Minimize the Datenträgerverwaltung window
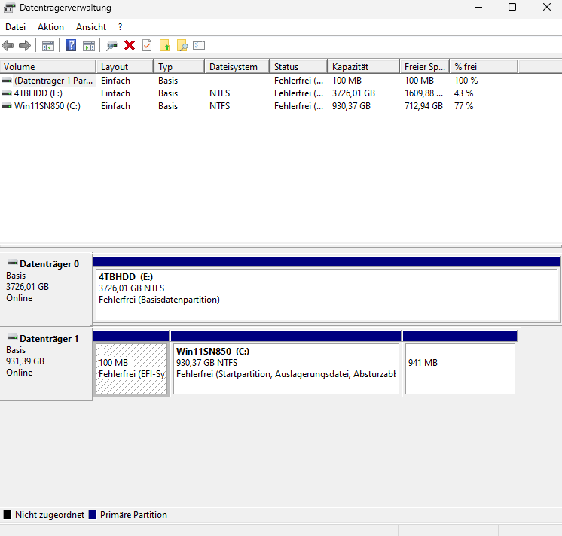The height and width of the screenshot is (536, 562). pyautogui.click(x=478, y=8)
